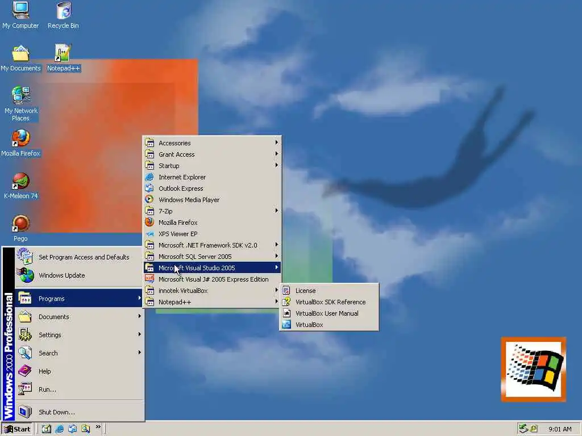
Task: Click the 9:01 AM taskbar clock
Action: coord(560,429)
